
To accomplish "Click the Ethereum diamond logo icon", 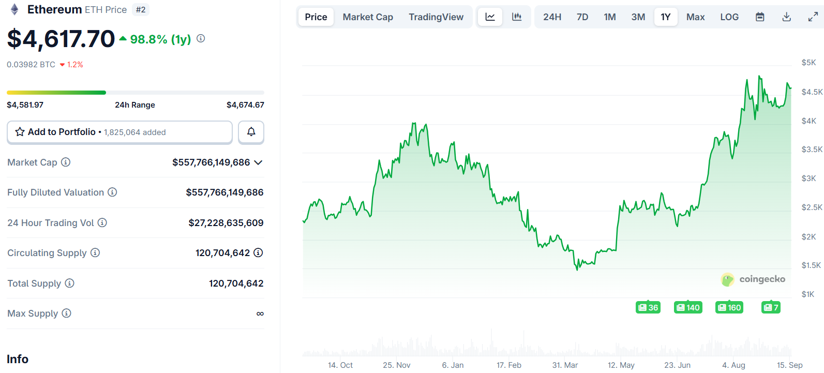I will click(14, 9).
